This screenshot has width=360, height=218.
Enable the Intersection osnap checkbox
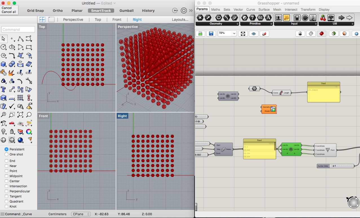pos(6,186)
